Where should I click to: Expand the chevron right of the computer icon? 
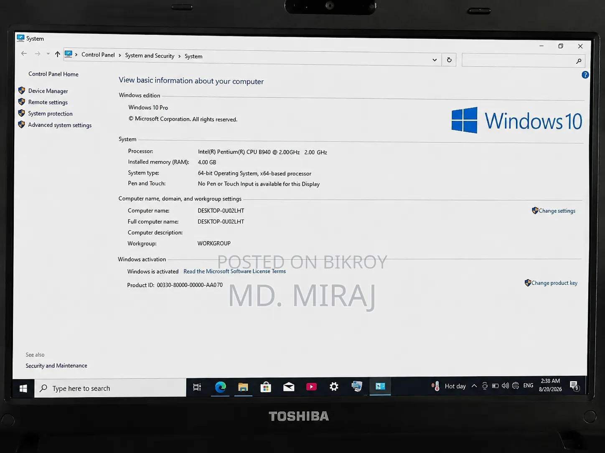pyautogui.click(x=76, y=55)
